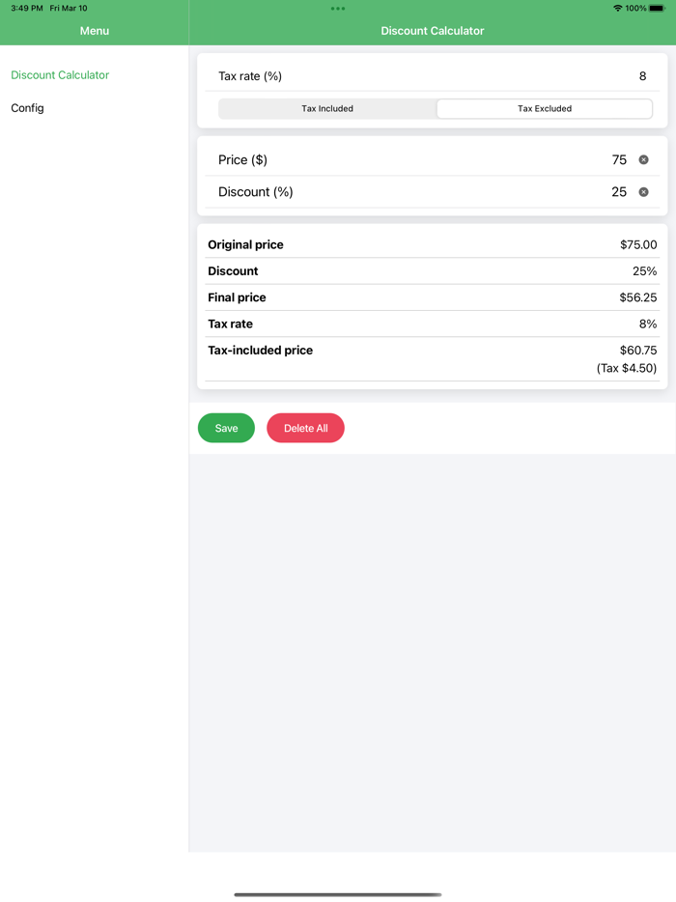Tap the home indicator bar at bottom
Image resolution: width=676 pixels, height=902 pixels.
click(337, 893)
